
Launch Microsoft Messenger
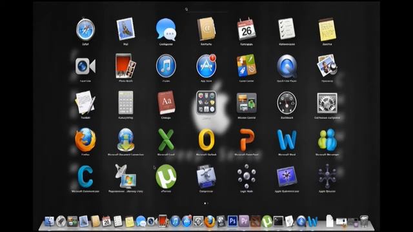(327, 140)
